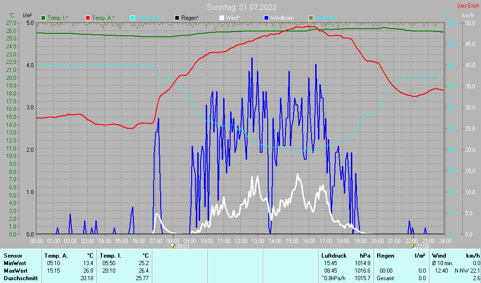Select the 'Wind*' legend label
Image resolution: width=481 pixels, height=283 pixels.
click(x=233, y=18)
